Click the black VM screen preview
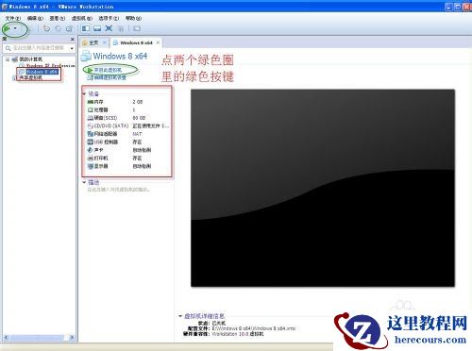Viewport: 472px width, 351px height. coord(323,188)
